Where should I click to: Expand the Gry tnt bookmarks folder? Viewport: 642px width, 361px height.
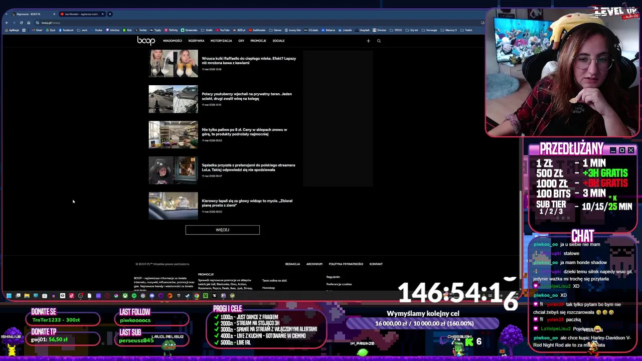pyautogui.click(x=412, y=30)
